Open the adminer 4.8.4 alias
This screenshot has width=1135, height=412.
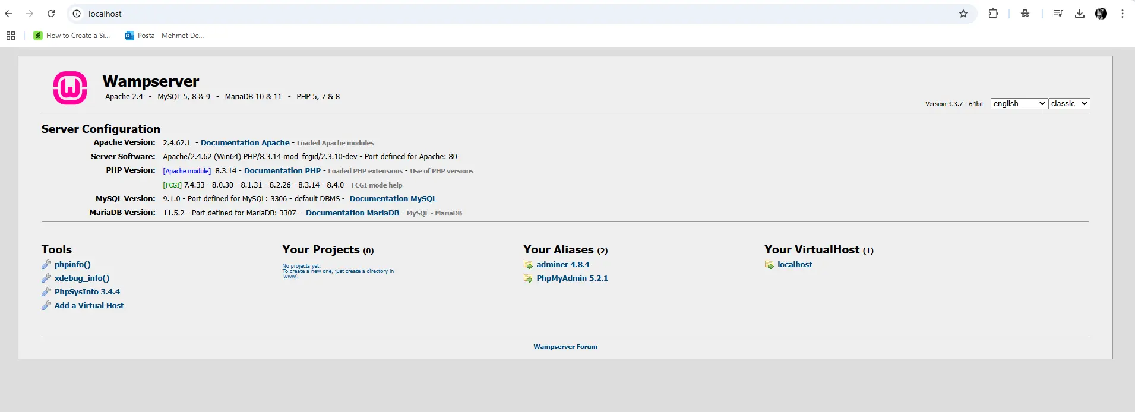(562, 265)
